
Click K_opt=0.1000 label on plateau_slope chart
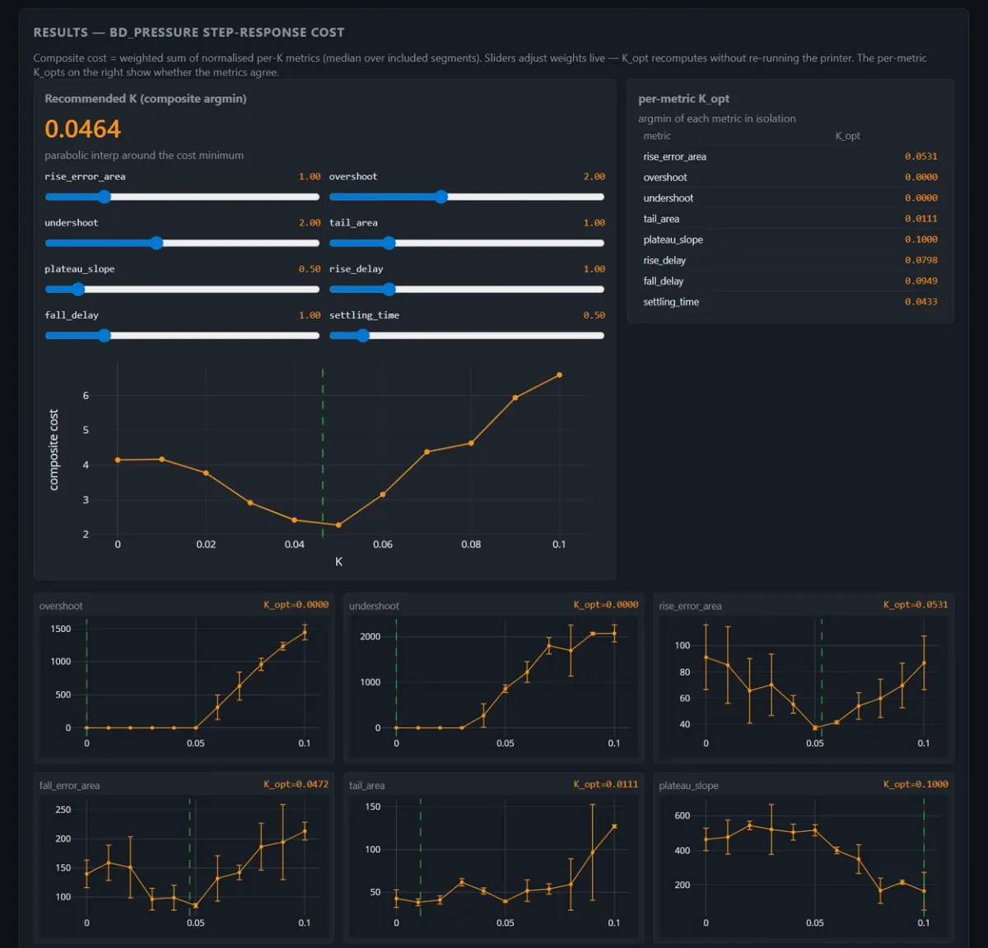point(916,784)
